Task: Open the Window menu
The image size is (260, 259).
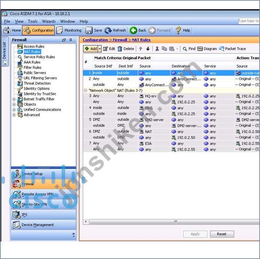Action: (x=68, y=21)
